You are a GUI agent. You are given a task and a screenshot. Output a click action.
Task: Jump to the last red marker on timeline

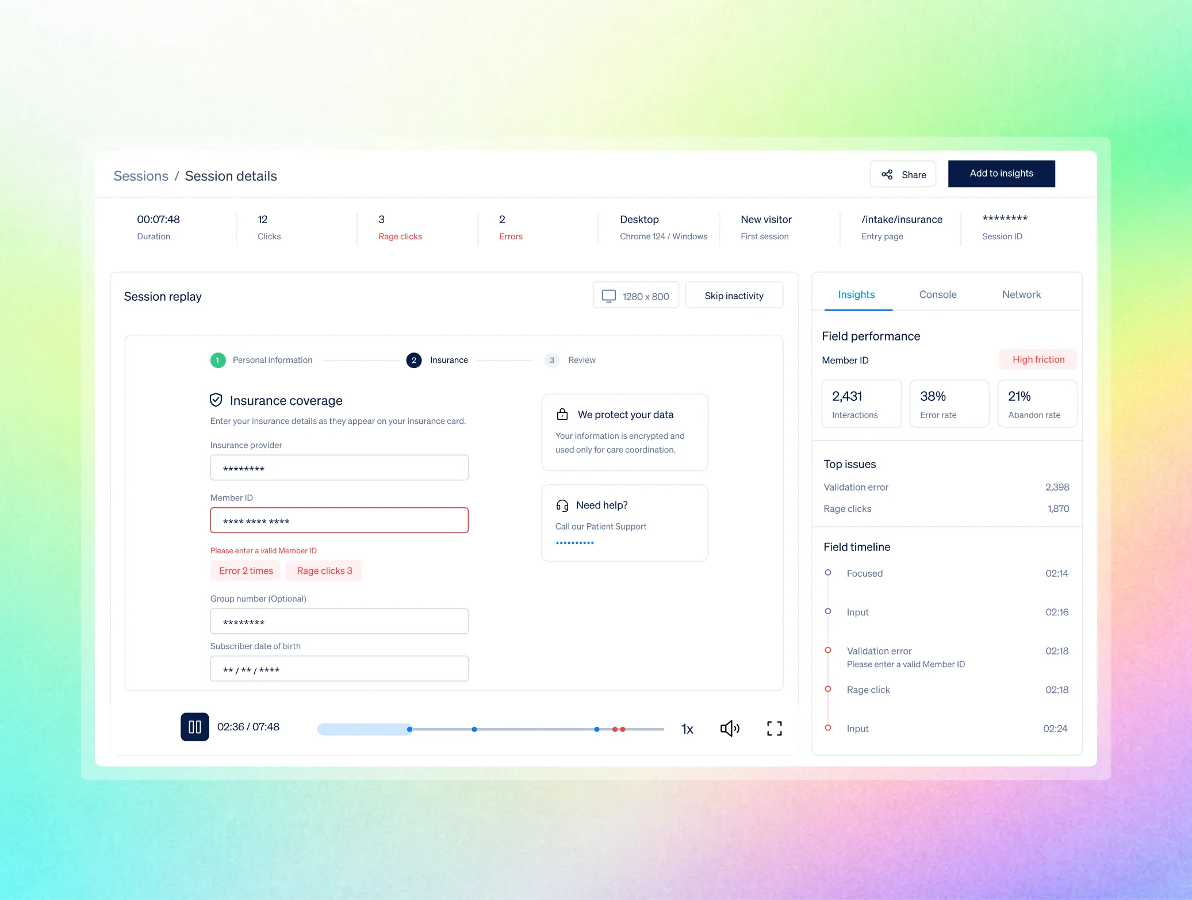[622, 729]
